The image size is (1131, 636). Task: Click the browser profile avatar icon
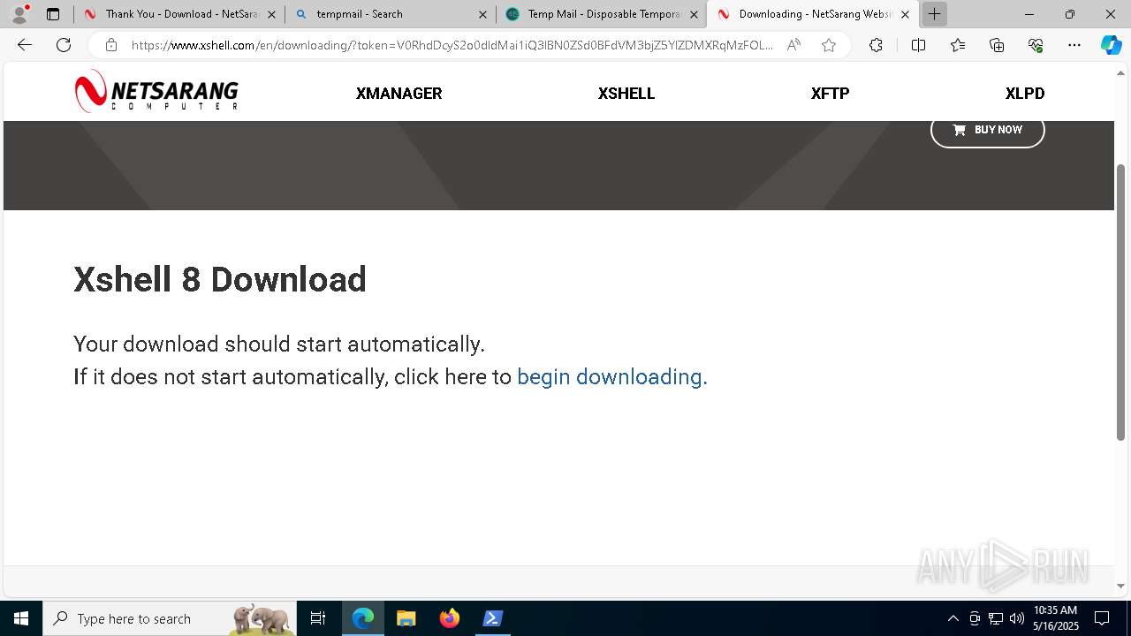pyautogui.click(x=19, y=14)
